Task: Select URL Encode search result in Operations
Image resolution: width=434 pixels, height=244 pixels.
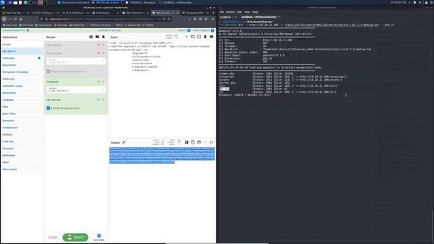Action: (x=22, y=52)
